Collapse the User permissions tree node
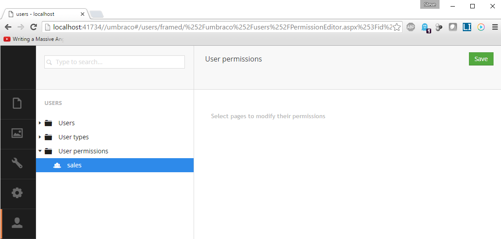 (x=40, y=151)
